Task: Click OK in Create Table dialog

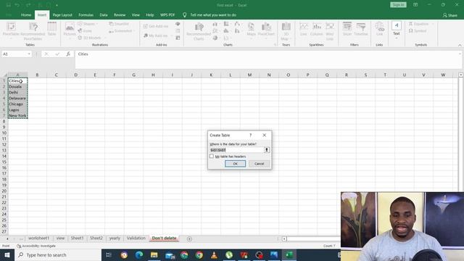Action: pyautogui.click(x=235, y=164)
